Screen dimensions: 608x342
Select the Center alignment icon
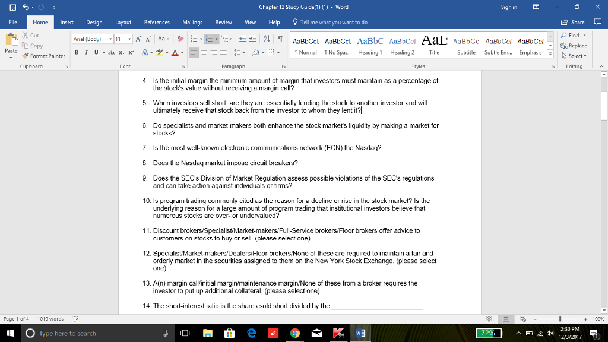pos(204,52)
